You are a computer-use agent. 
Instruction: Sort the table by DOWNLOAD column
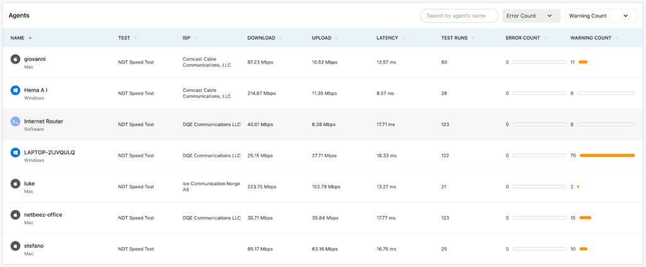[x=261, y=38]
